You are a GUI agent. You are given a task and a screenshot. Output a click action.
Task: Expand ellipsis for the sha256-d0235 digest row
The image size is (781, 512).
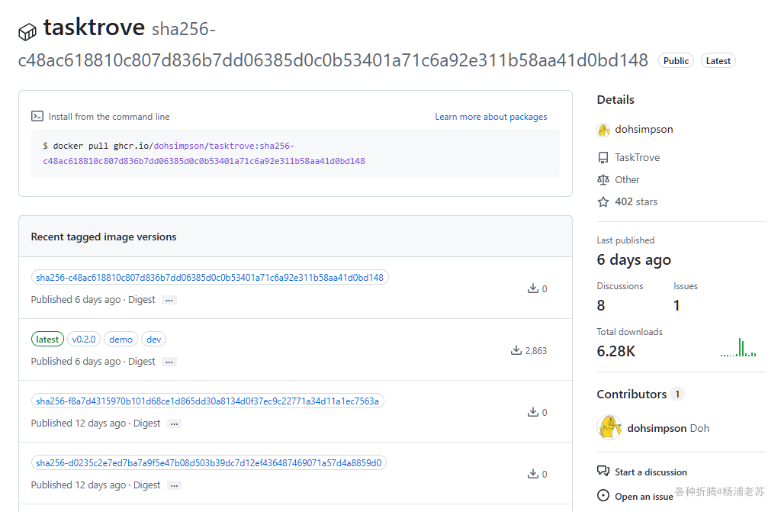(175, 485)
